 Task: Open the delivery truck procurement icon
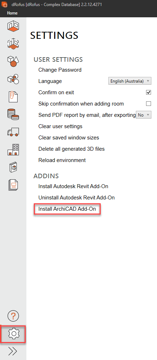(x=13, y=132)
